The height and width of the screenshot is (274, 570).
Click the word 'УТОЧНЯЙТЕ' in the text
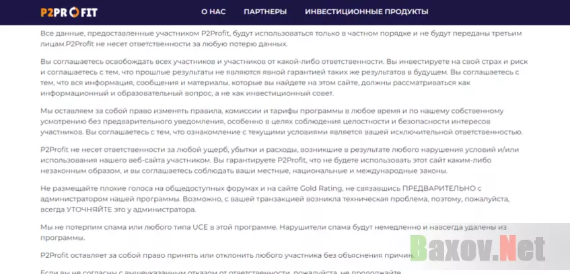pyautogui.click(x=88, y=210)
